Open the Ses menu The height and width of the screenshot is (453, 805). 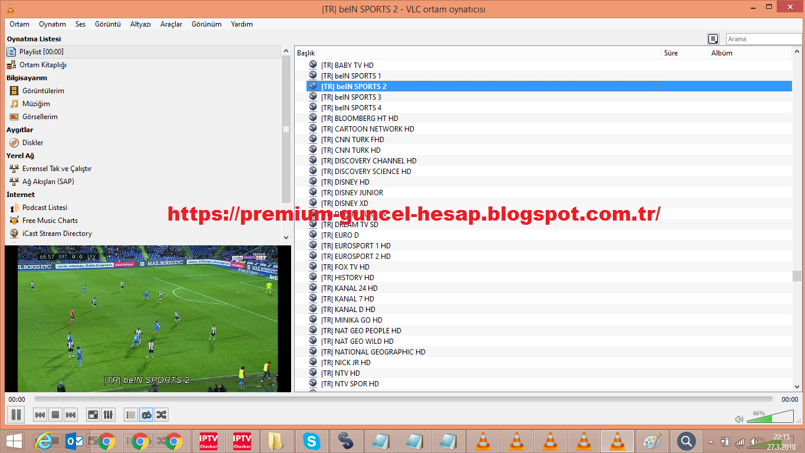(x=80, y=24)
